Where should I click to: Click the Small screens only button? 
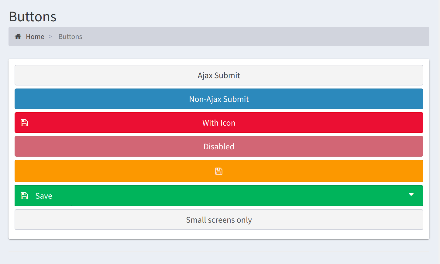(219, 220)
